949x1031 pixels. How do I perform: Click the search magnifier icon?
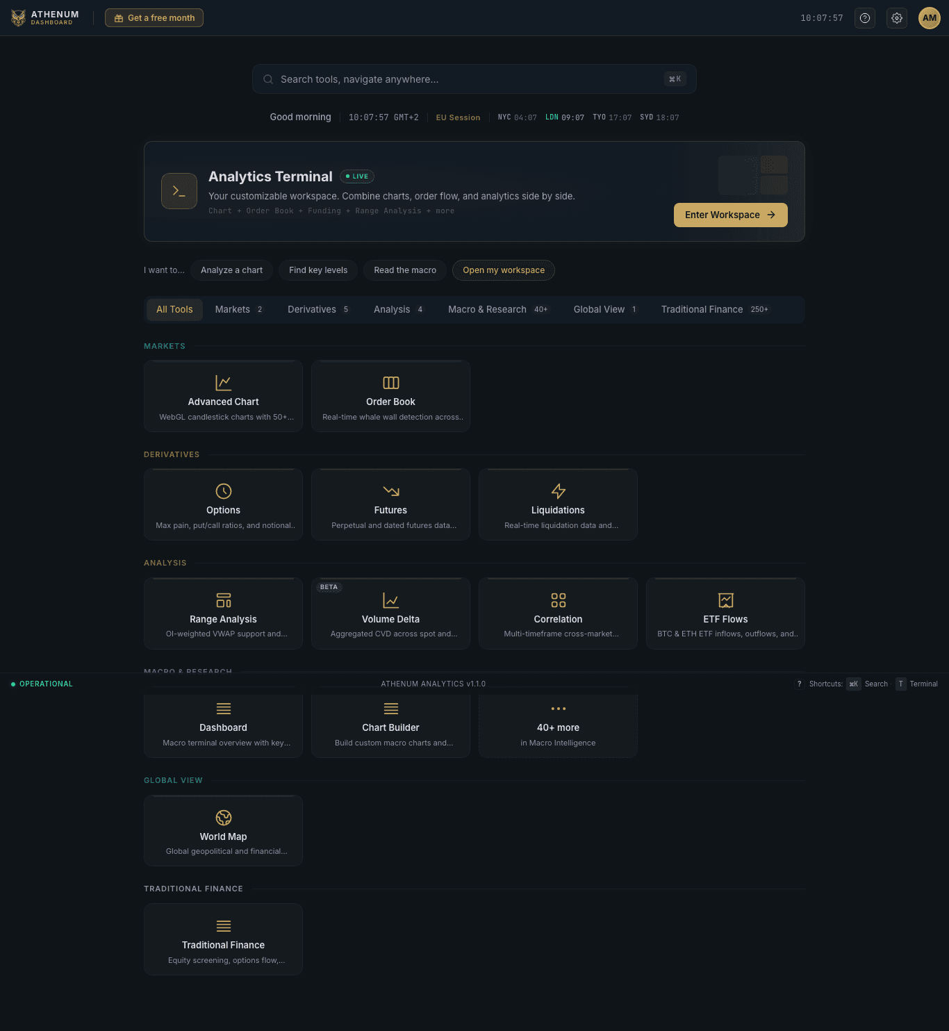(x=268, y=79)
